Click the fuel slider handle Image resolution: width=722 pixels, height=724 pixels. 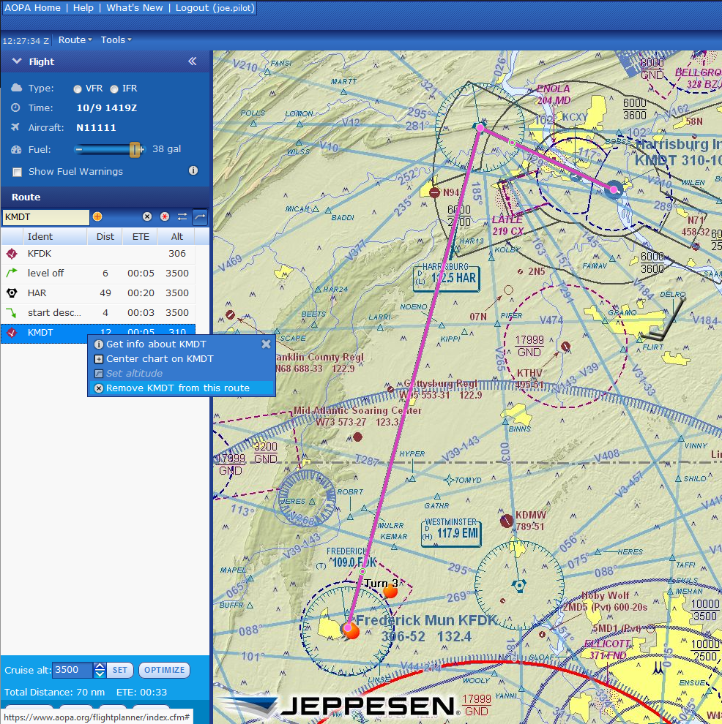[135, 149]
